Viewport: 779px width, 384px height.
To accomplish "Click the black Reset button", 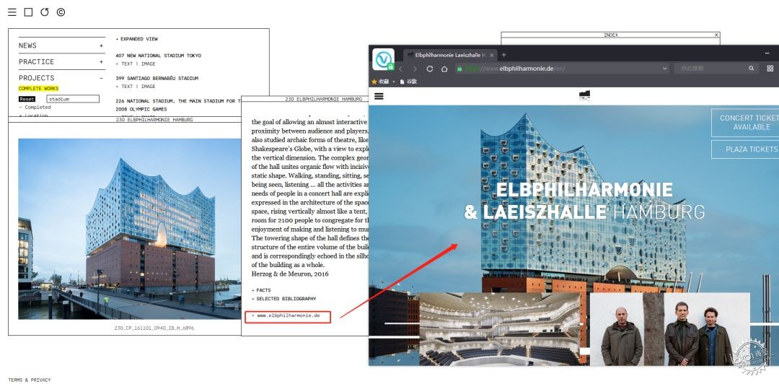I will [x=27, y=99].
